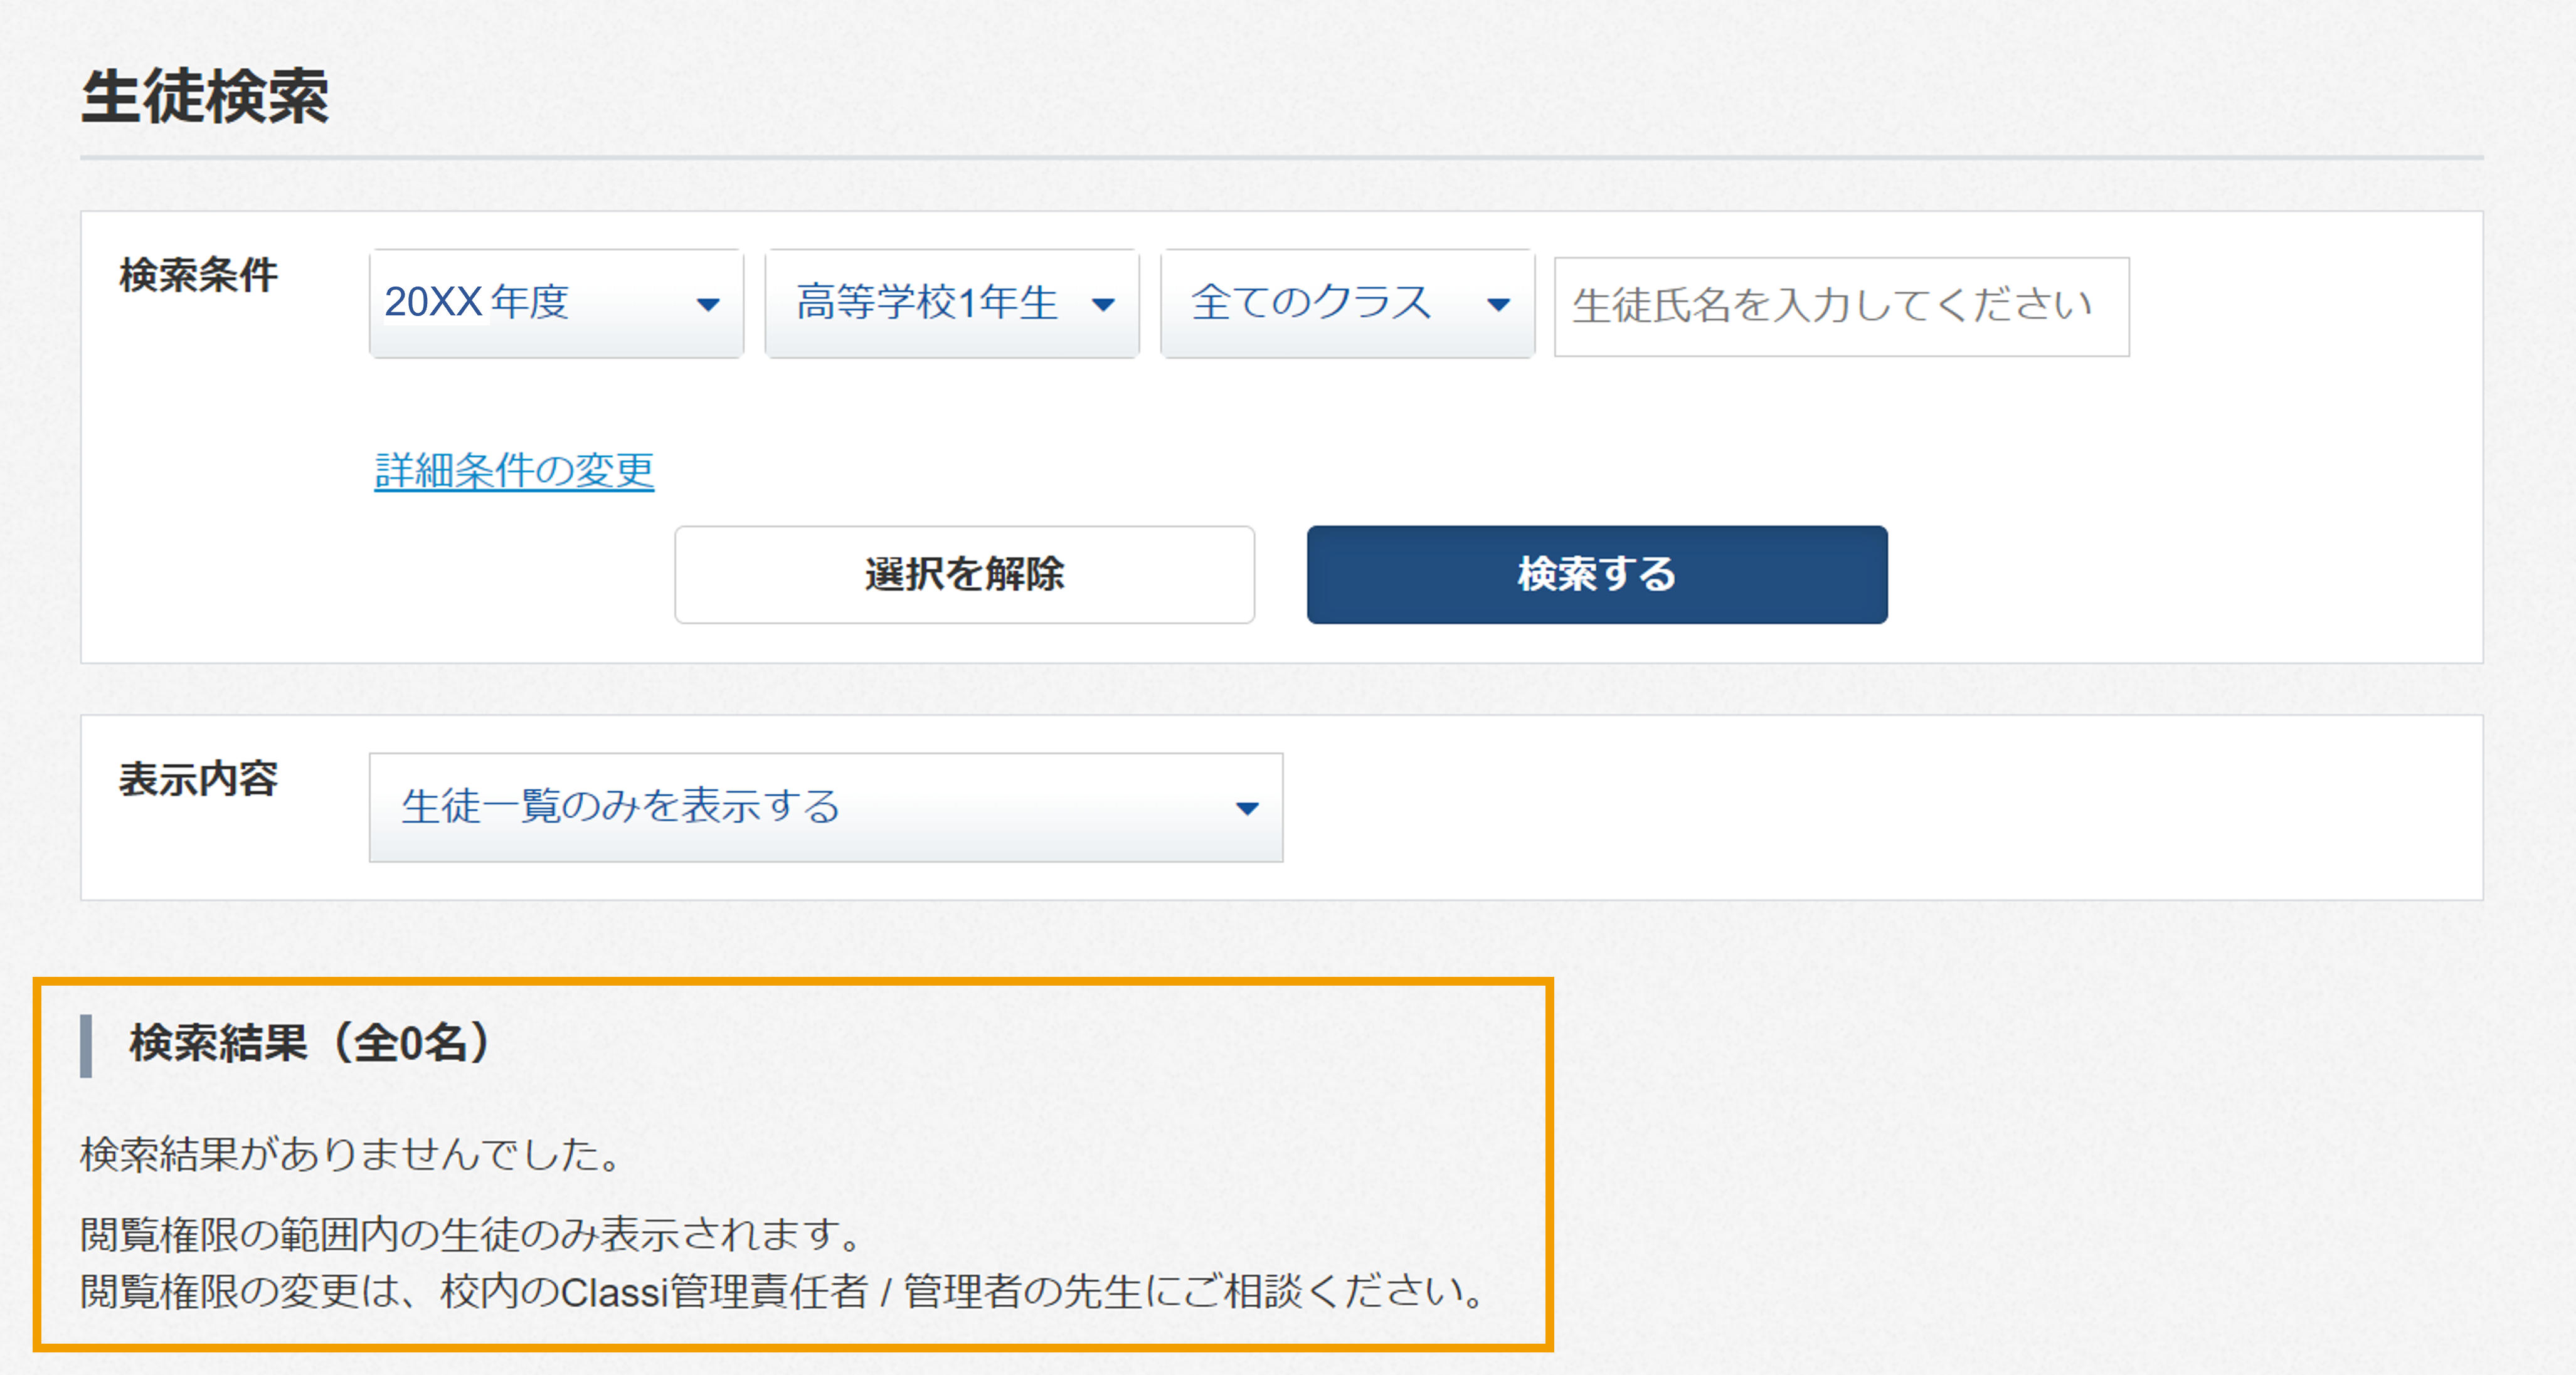2576x1375 pixels.
Task: Click the 検索する search button
Action: click(x=1597, y=575)
